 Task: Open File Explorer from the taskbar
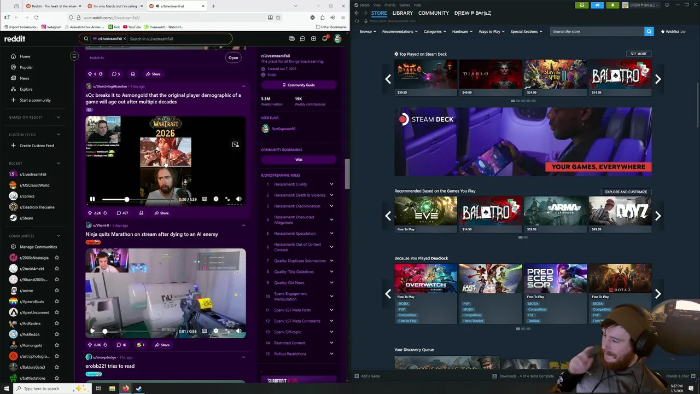(x=112, y=389)
